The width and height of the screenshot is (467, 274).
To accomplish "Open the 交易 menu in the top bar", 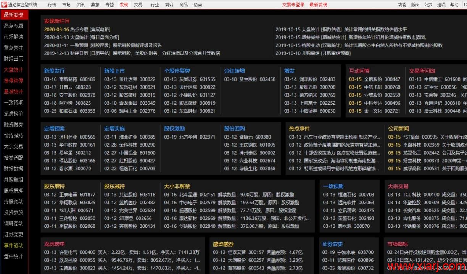I will (138, 5).
